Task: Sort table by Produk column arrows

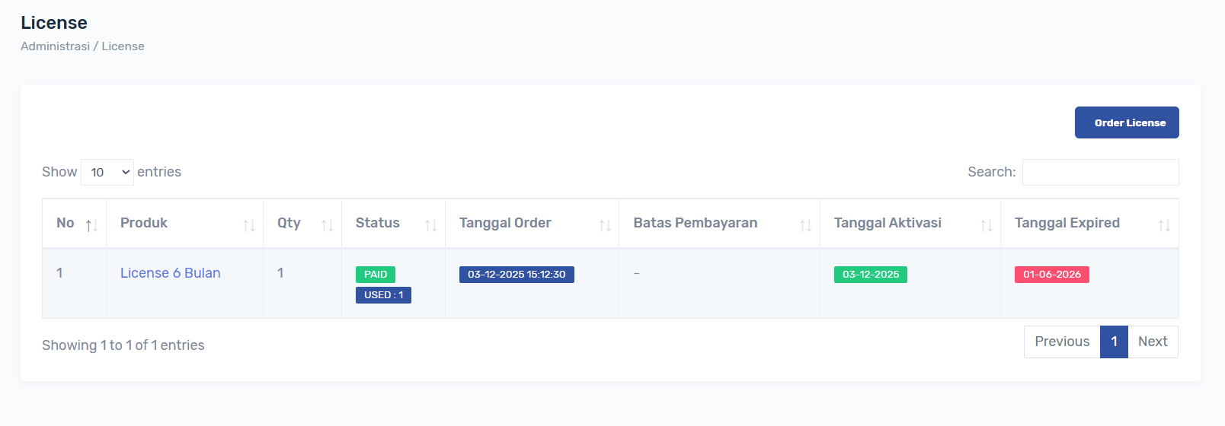Action: (248, 225)
